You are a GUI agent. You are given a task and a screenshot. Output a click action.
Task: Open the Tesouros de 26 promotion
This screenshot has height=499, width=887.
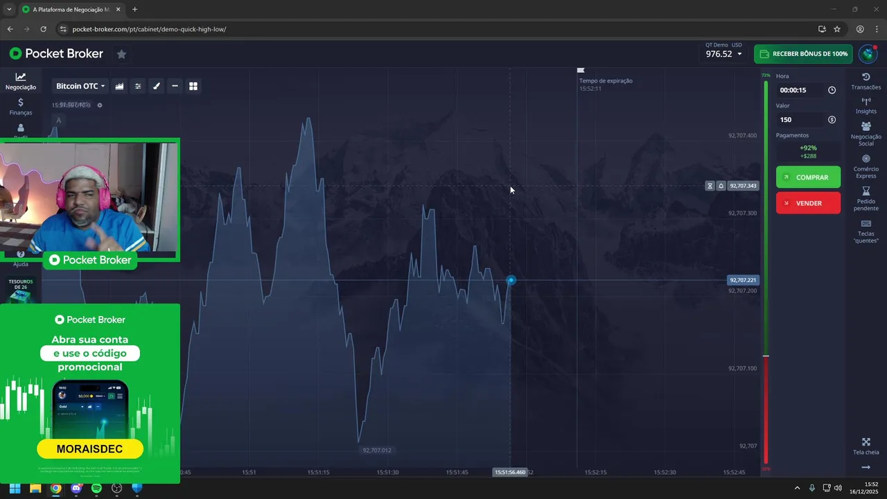[x=21, y=290]
